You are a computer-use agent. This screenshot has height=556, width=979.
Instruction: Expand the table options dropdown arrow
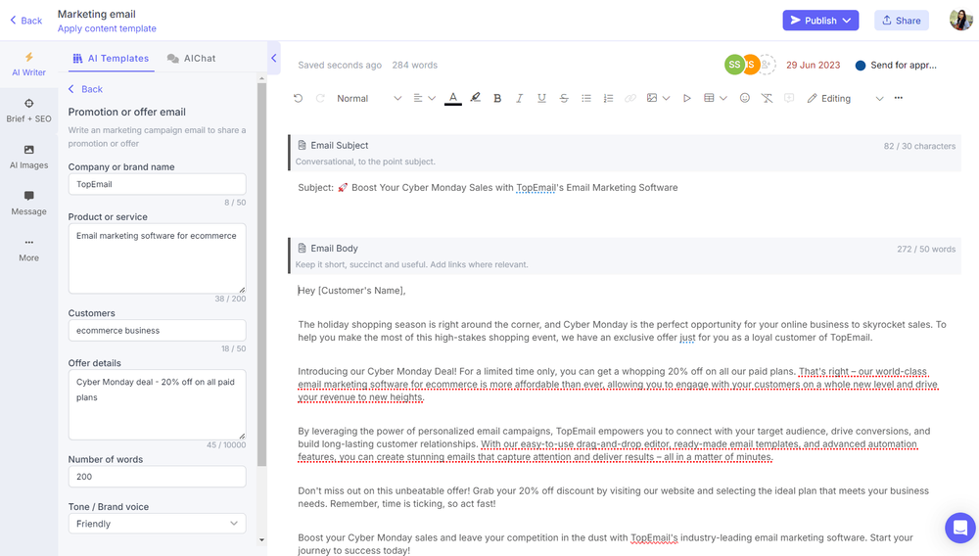pos(723,98)
